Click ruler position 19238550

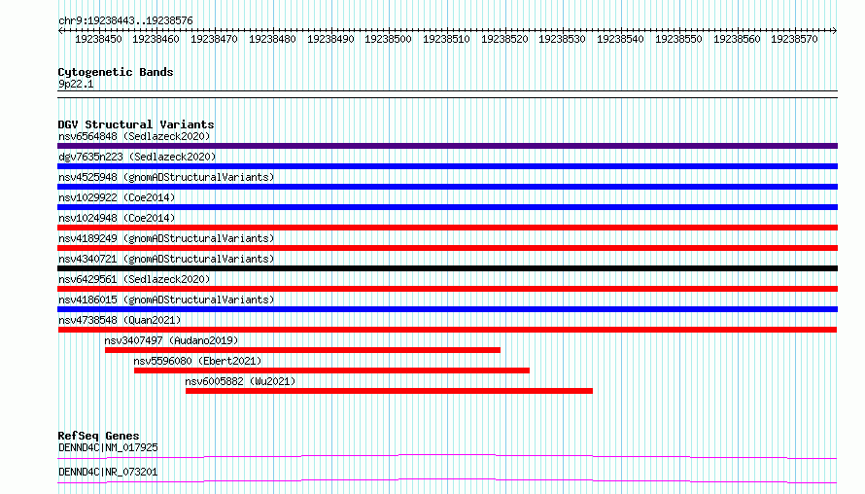[678, 39]
